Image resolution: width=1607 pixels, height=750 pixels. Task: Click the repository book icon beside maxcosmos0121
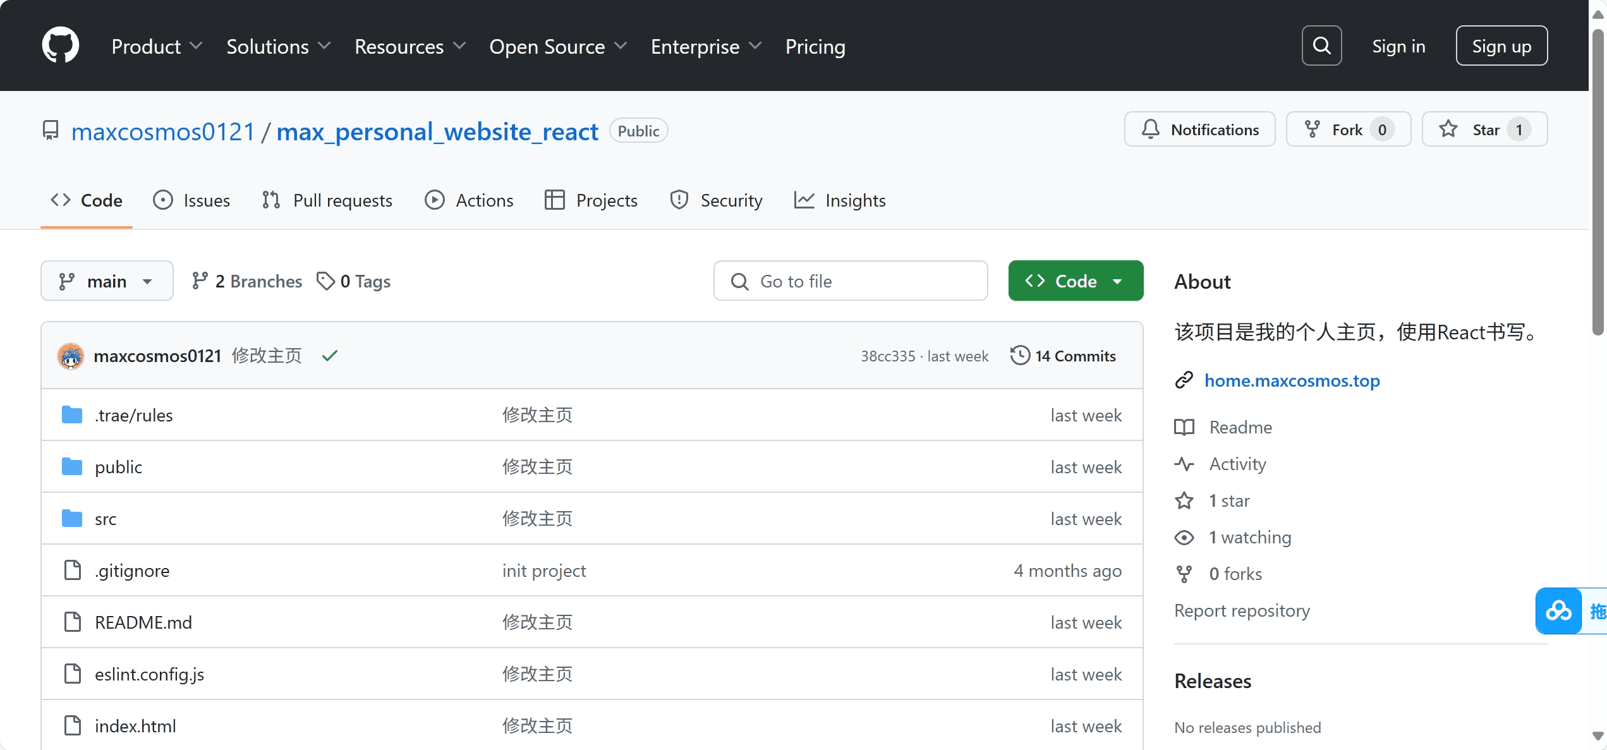click(x=51, y=130)
